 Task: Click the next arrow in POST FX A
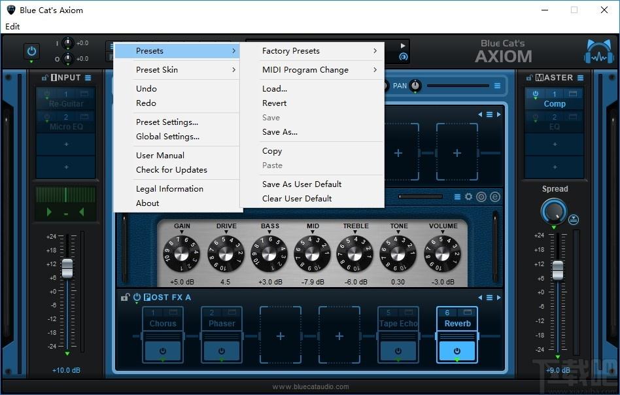[498, 298]
